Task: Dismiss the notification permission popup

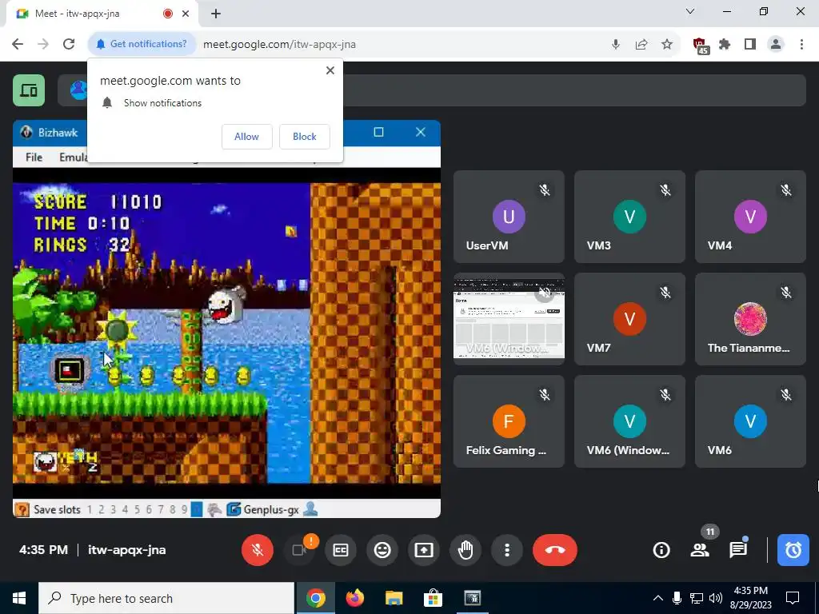Action: (330, 70)
